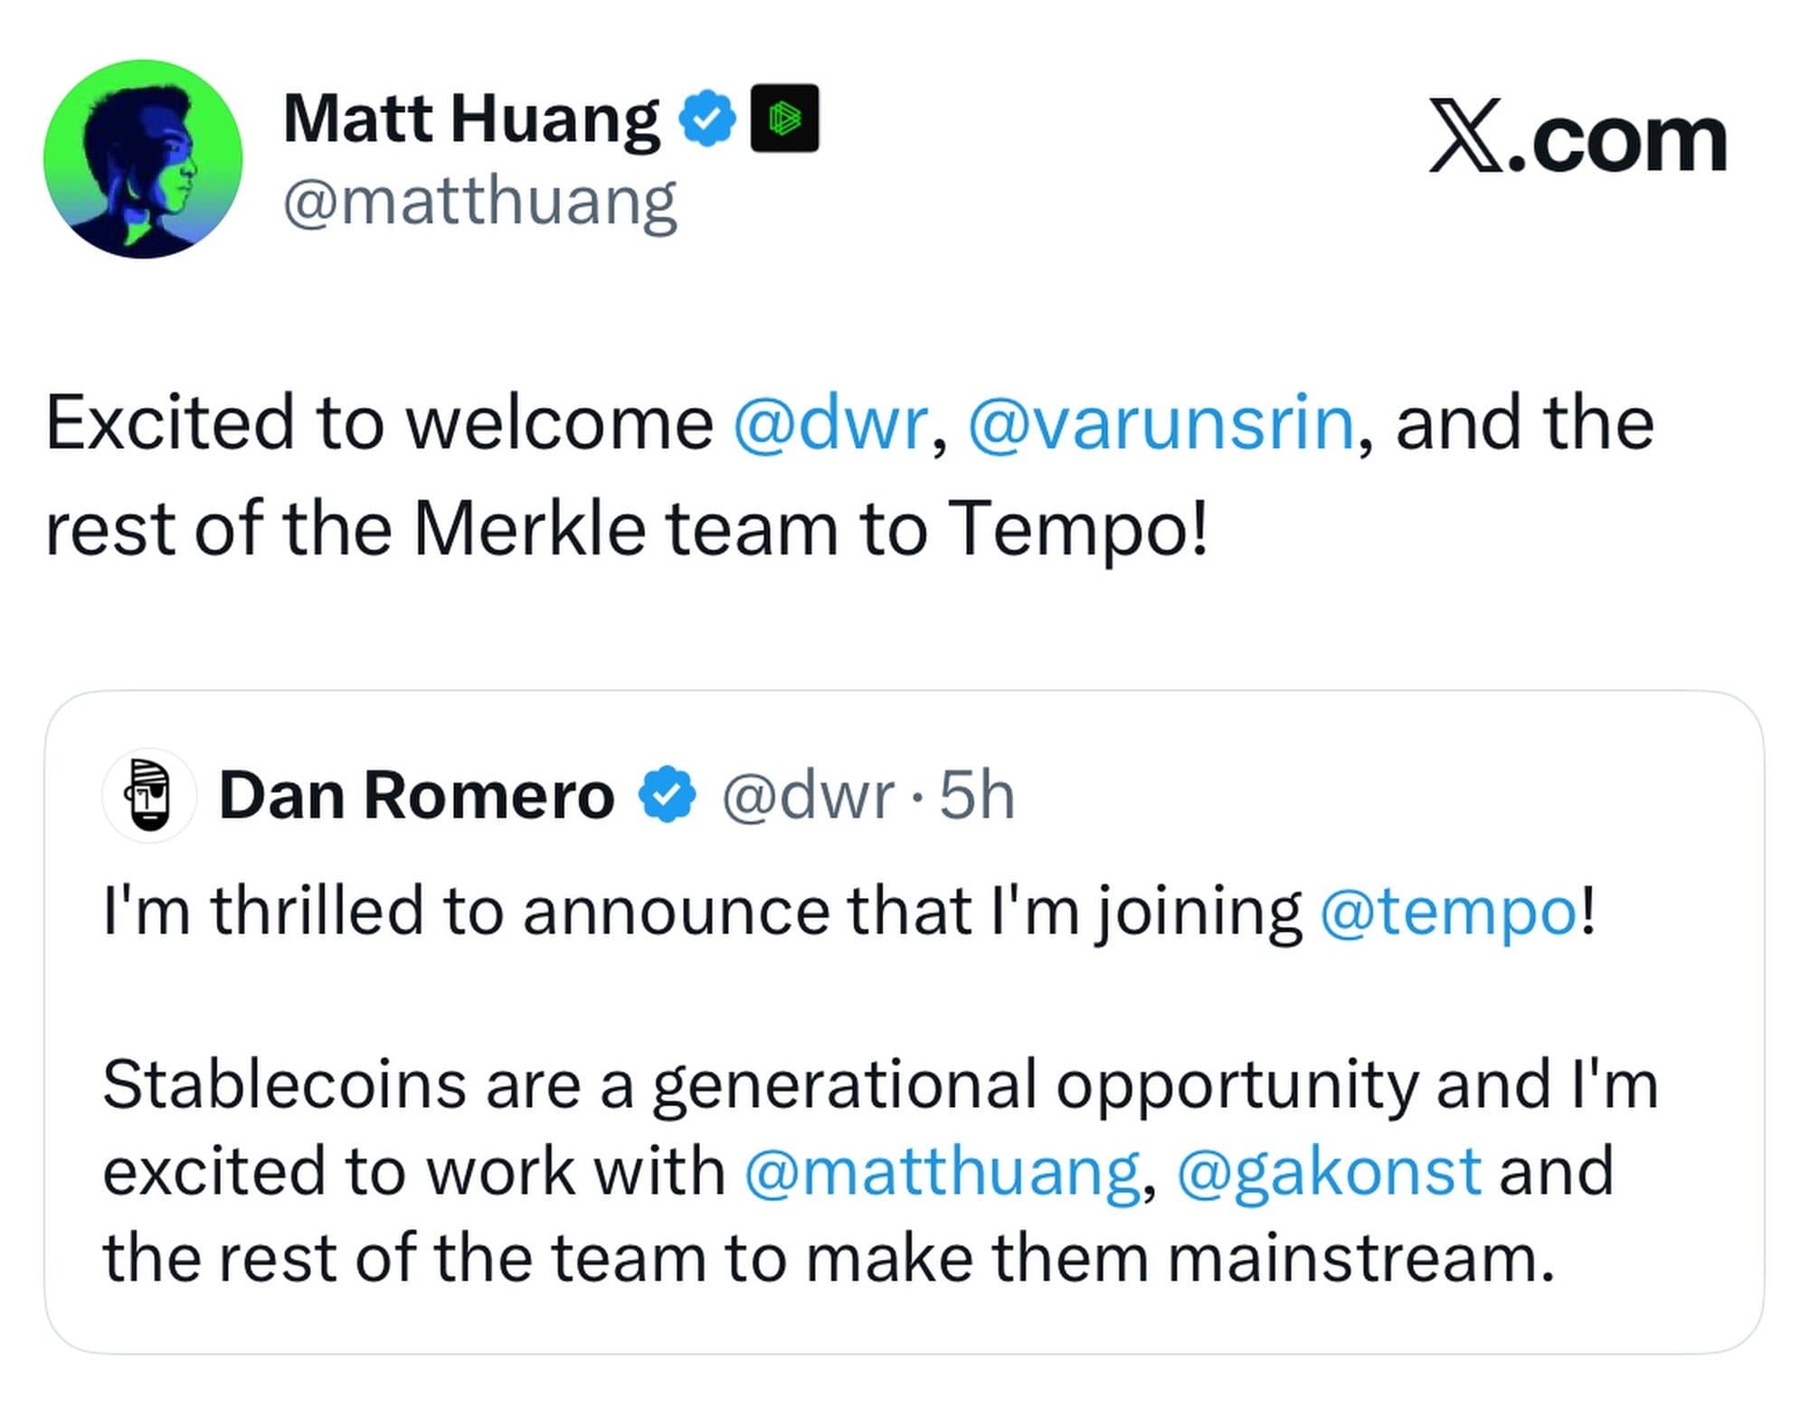The width and height of the screenshot is (1809, 1408).
Task: Click the "Excited to welcome" tweet text
Action: (380, 422)
